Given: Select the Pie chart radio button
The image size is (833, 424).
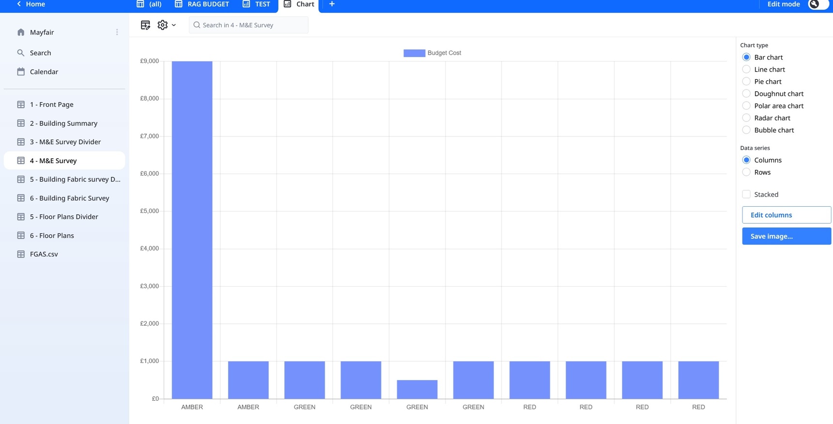Looking at the screenshot, I should [x=746, y=81].
